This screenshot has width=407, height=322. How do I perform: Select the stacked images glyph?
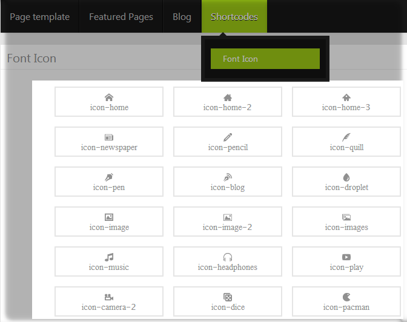point(346,217)
